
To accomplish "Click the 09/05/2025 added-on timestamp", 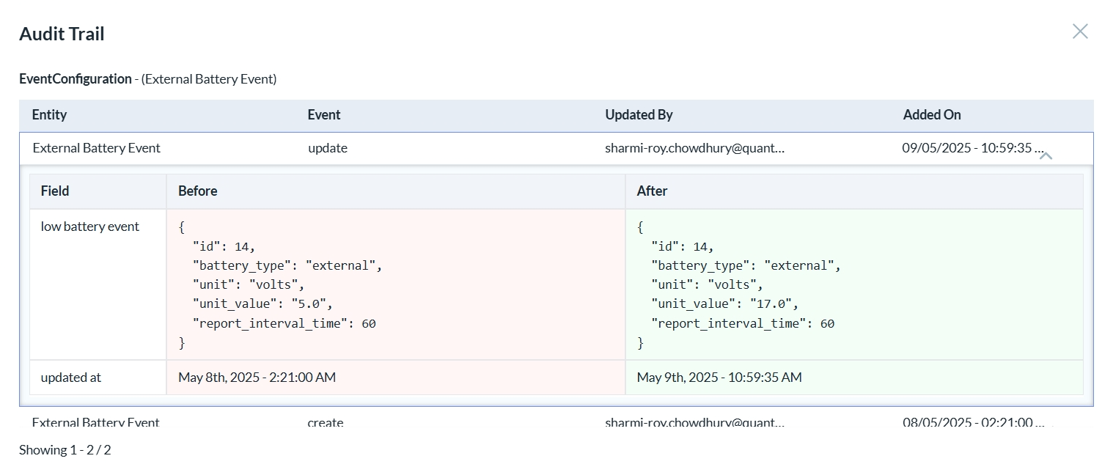I will [x=972, y=148].
